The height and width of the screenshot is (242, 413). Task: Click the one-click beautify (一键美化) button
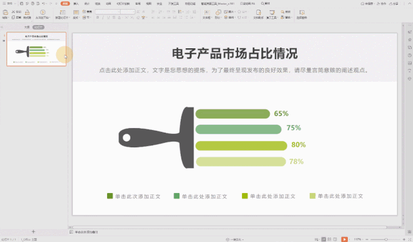[x=234, y=239]
